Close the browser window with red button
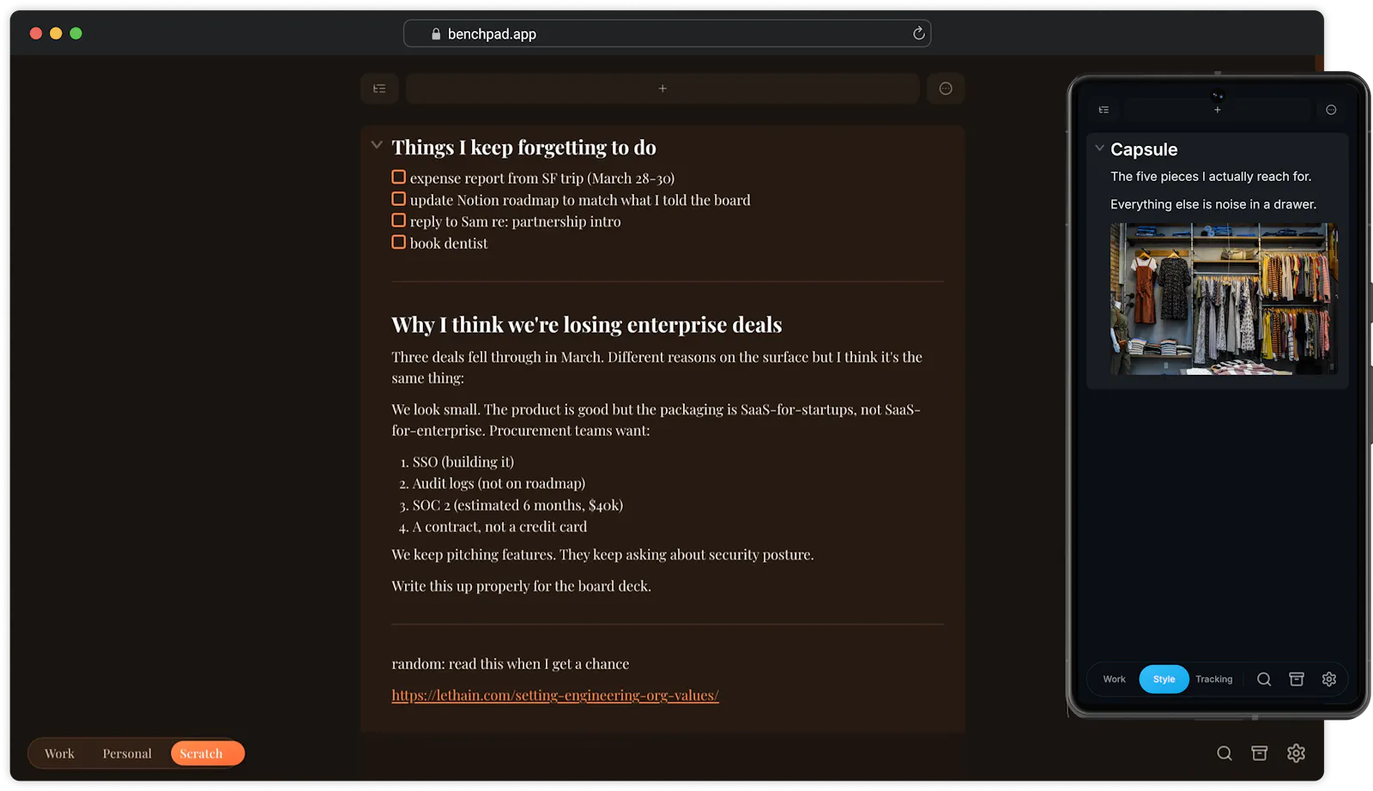Viewport: 1373px width, 791px height. coord(36,33)
